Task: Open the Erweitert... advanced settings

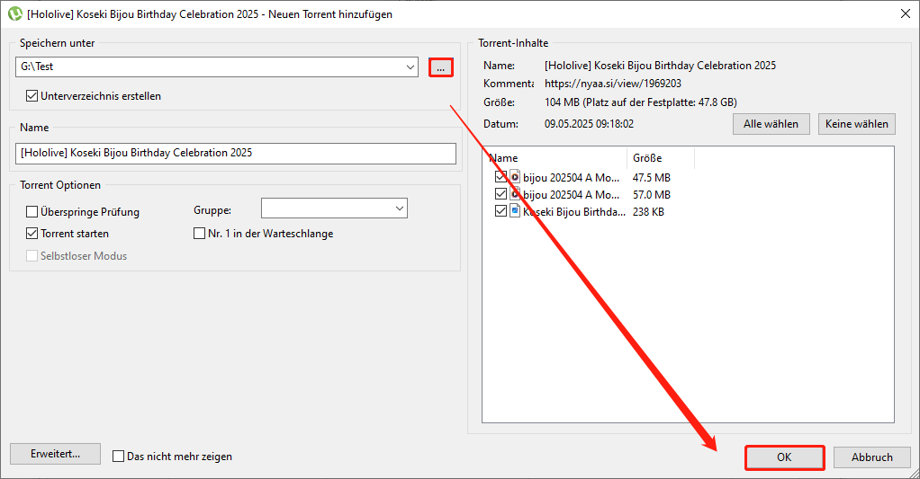Action: click(x=55, y=454)
